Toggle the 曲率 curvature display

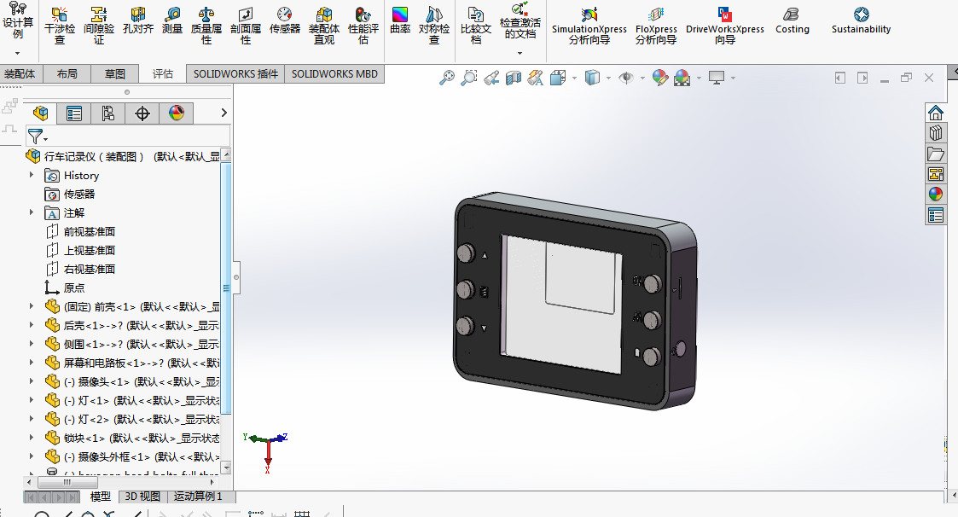[x=400, y=20]
